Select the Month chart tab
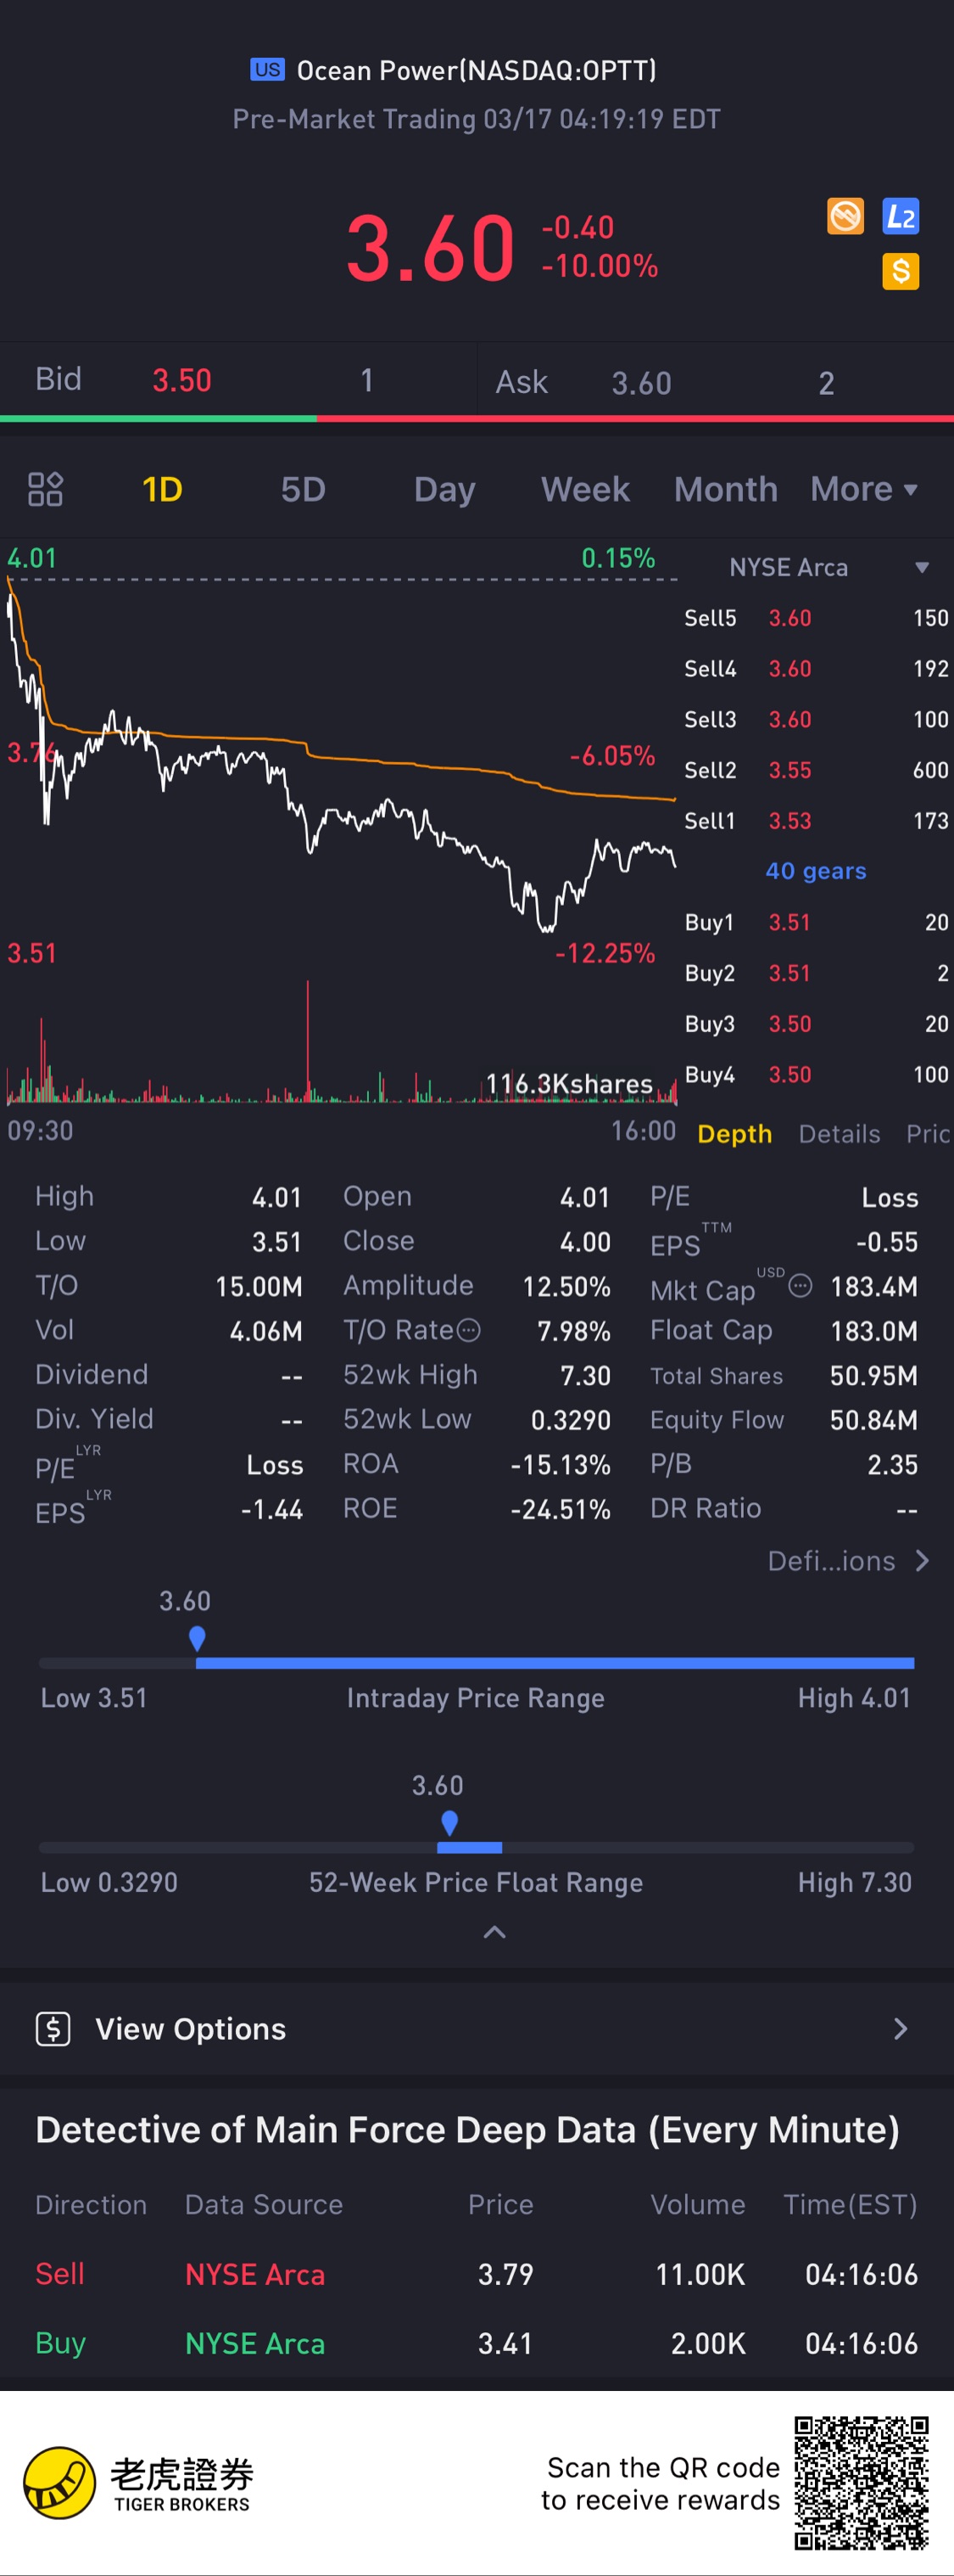Image resolution: width=954 pixels, height=2576 pixels. (725, 489)
